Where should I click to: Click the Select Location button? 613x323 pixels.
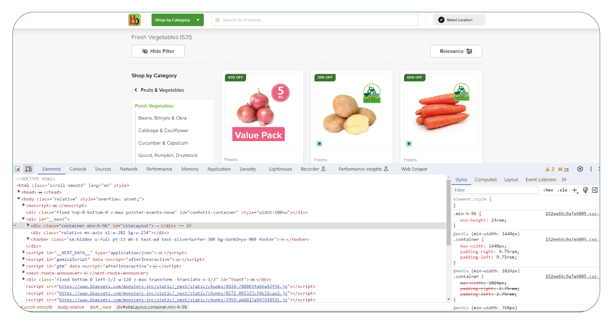pyautogui.click(x=459, y=20)
